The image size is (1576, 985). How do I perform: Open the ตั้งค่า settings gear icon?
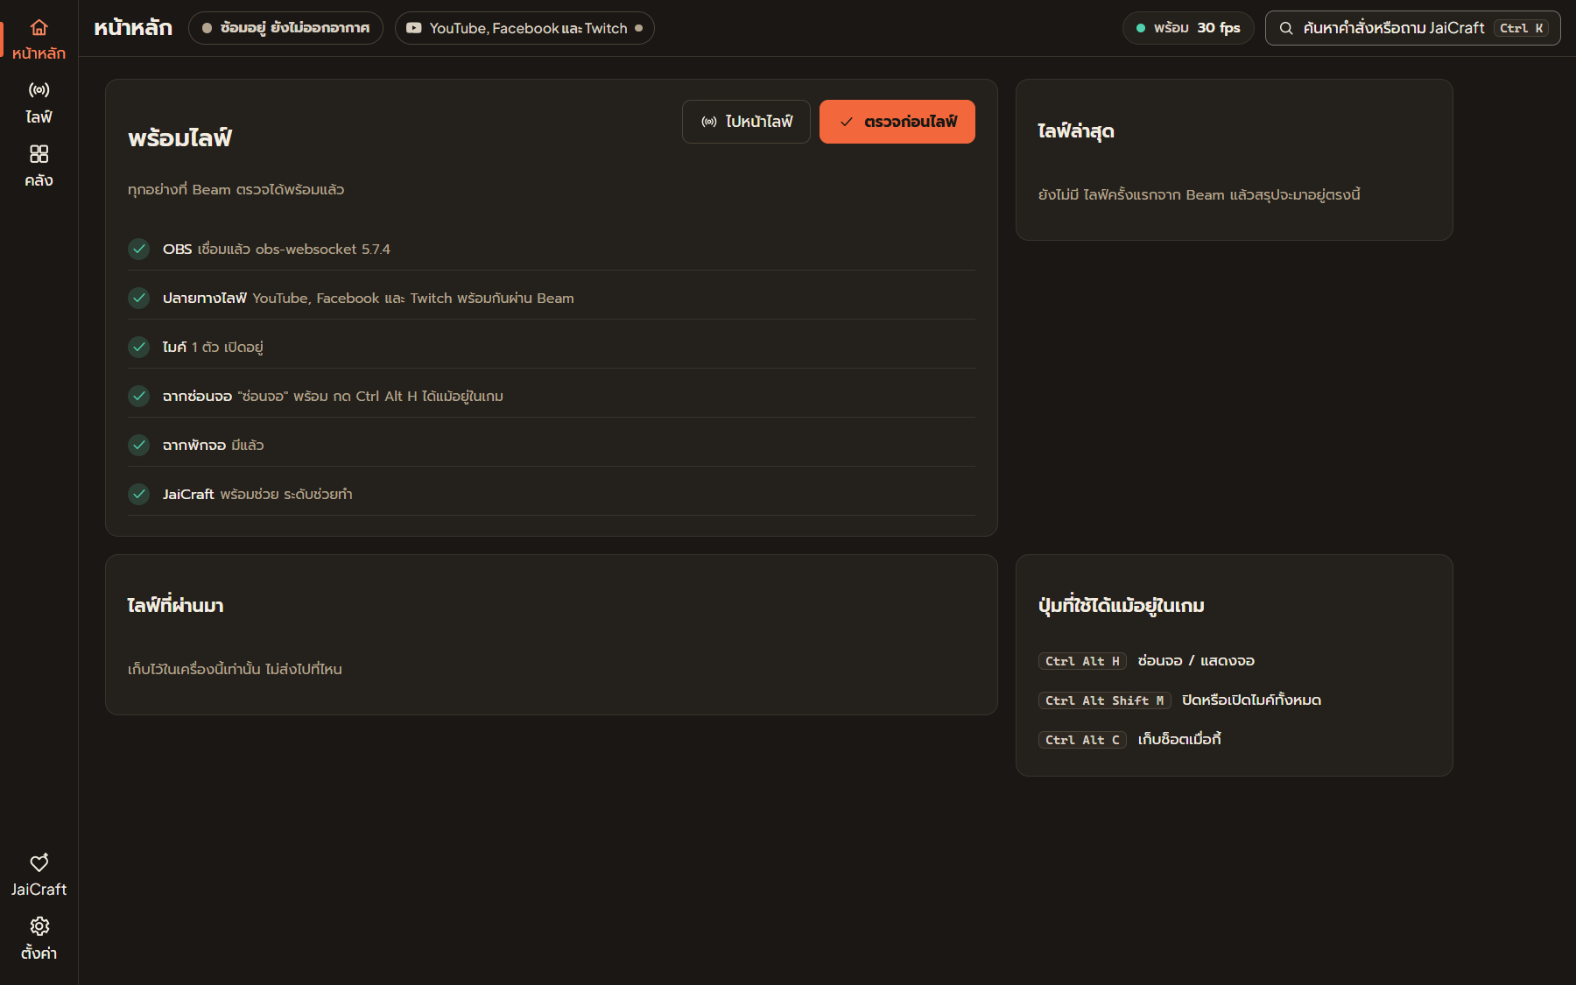tap(39, 926)
